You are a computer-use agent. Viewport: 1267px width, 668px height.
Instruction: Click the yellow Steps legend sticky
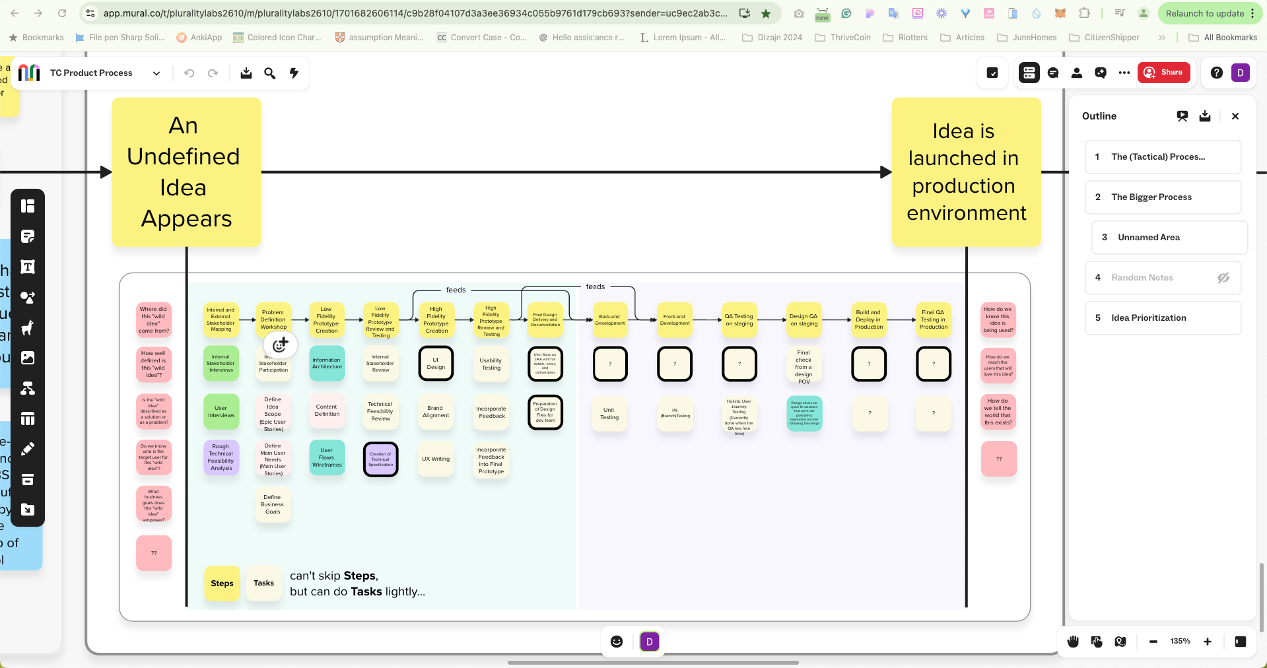pyautogui.click(x=223, y=584)
